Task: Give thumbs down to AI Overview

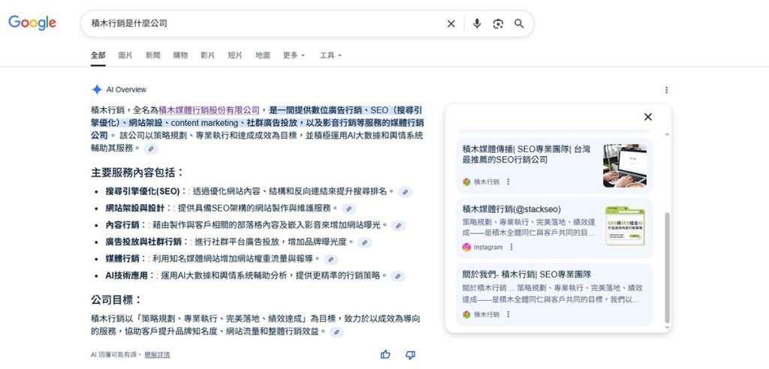Action: [x=410, y=355]
